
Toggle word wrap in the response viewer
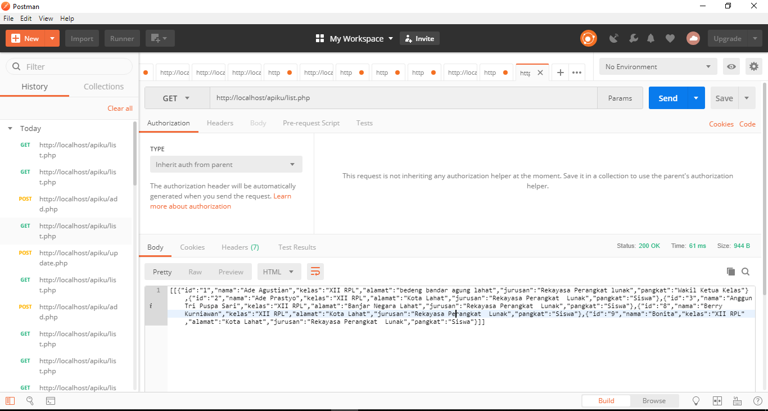click(x=315, y=272)
